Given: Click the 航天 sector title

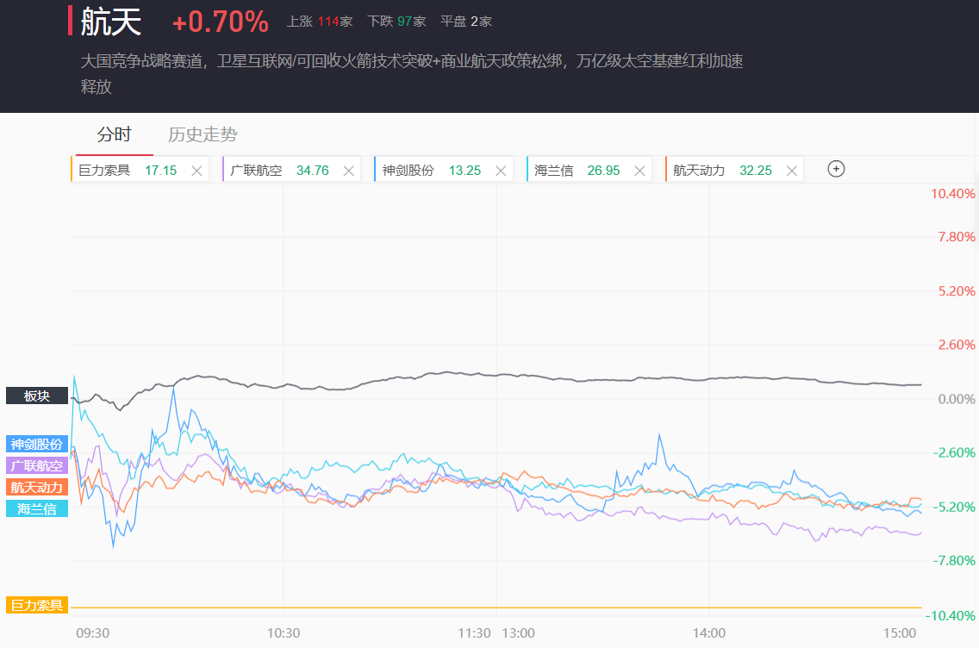Looking at the screenshot, I should (x=110, y=22).
